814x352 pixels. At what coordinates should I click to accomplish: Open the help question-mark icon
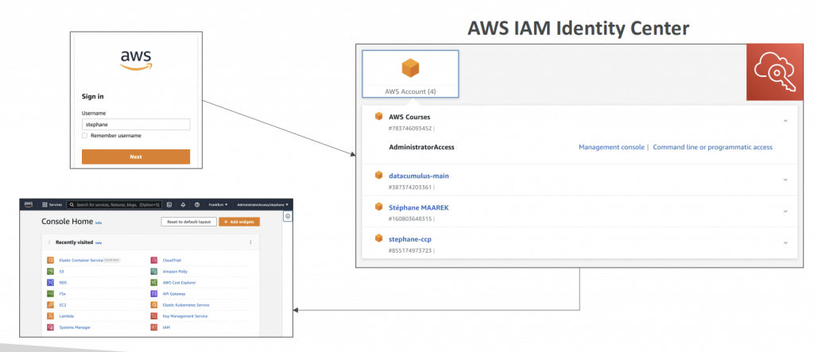point(197,204)
